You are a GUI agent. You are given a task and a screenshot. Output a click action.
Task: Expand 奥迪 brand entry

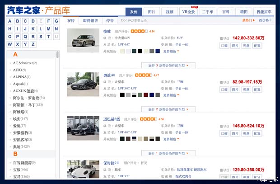21,146
